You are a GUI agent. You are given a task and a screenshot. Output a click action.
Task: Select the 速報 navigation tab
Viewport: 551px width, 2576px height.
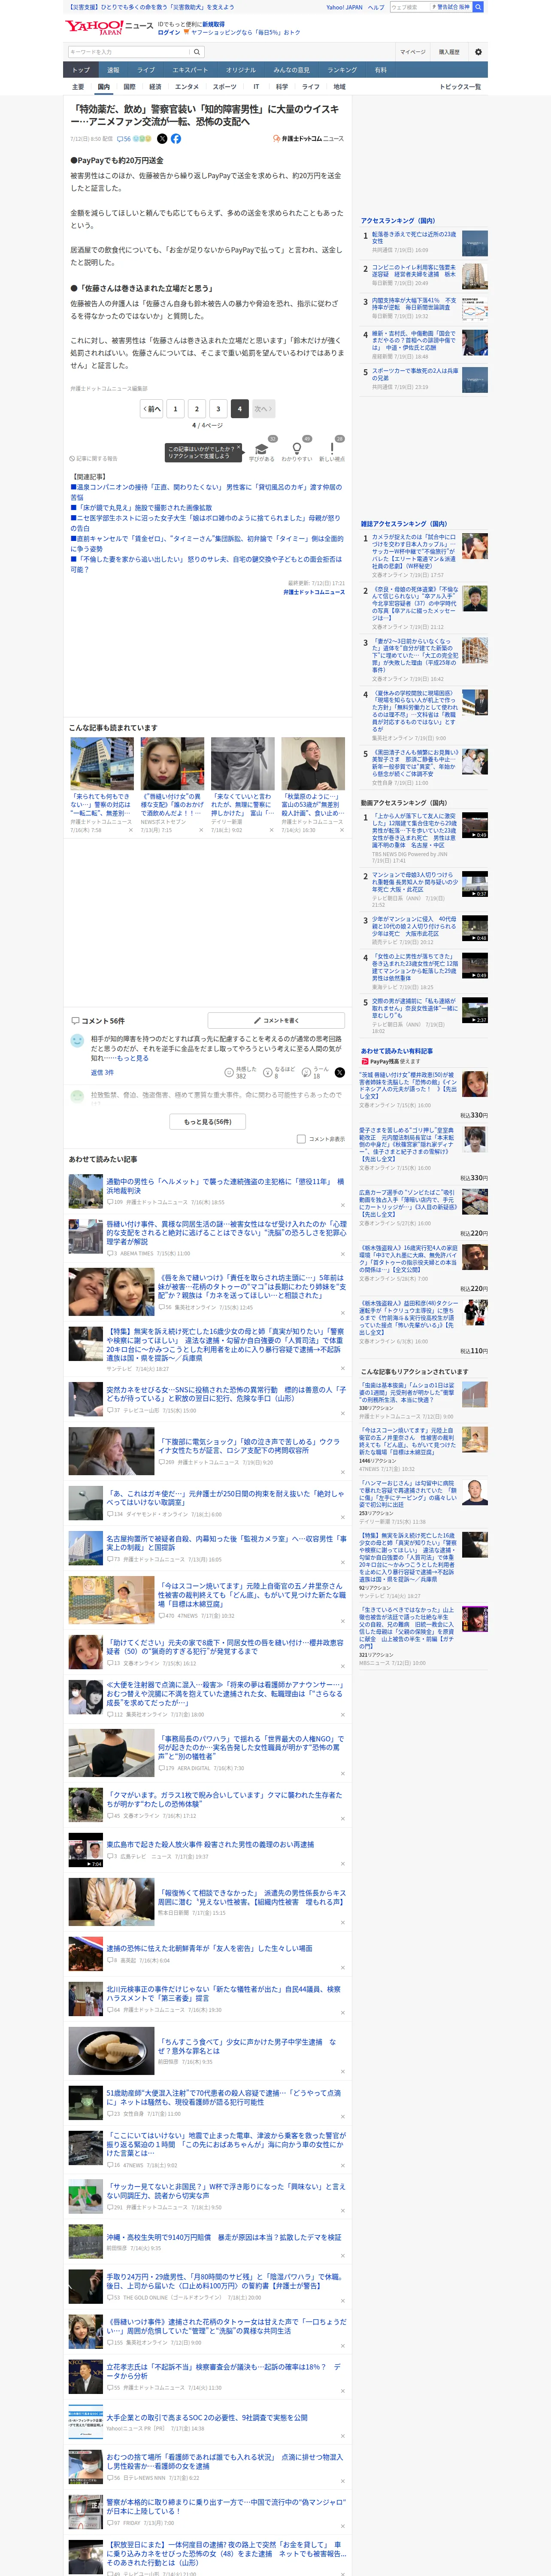113,70
